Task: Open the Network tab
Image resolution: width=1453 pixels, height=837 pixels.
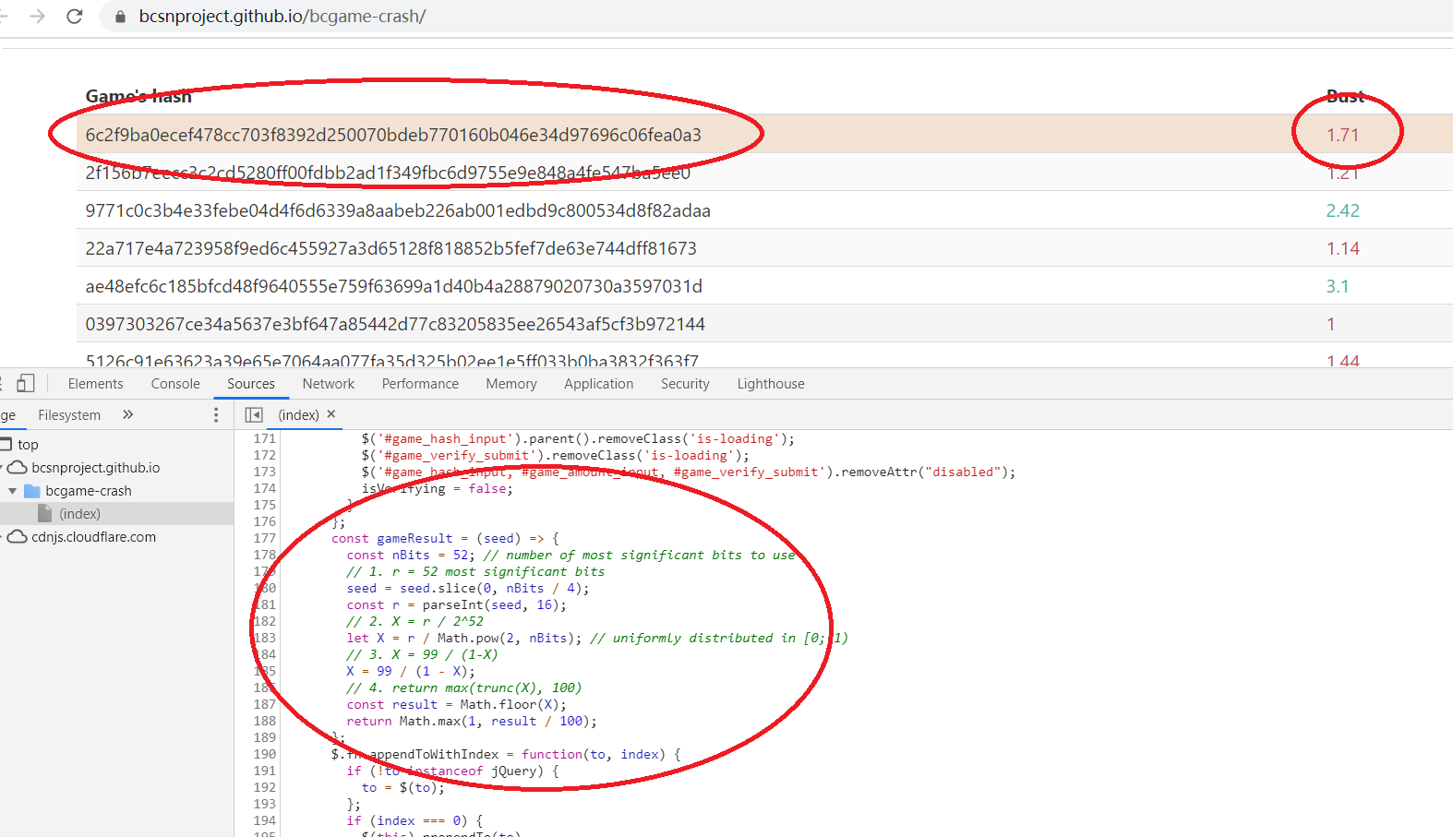Action: 329,384
